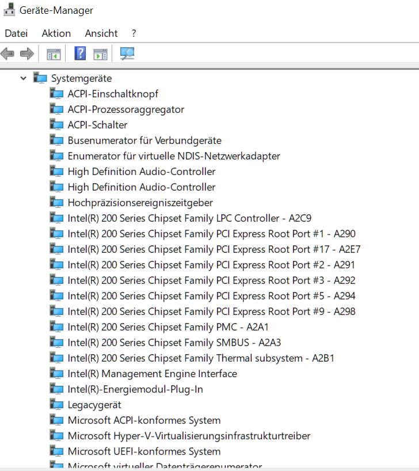The height and width of the screenshot is (471, 419).
Task: Select Intel(R) Management Engine Interface
Action: 153,374
